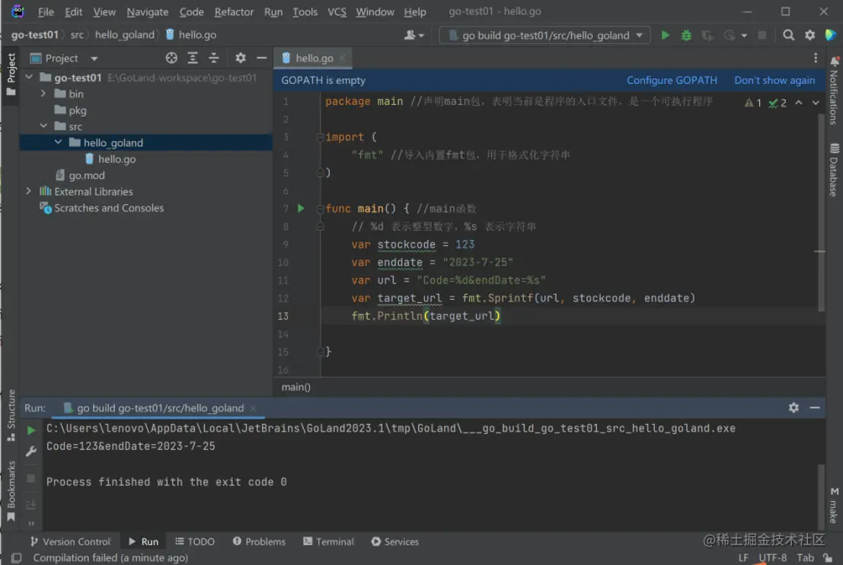
Task: Start debugging with the green bug icon
Action: tap(686, 35)
